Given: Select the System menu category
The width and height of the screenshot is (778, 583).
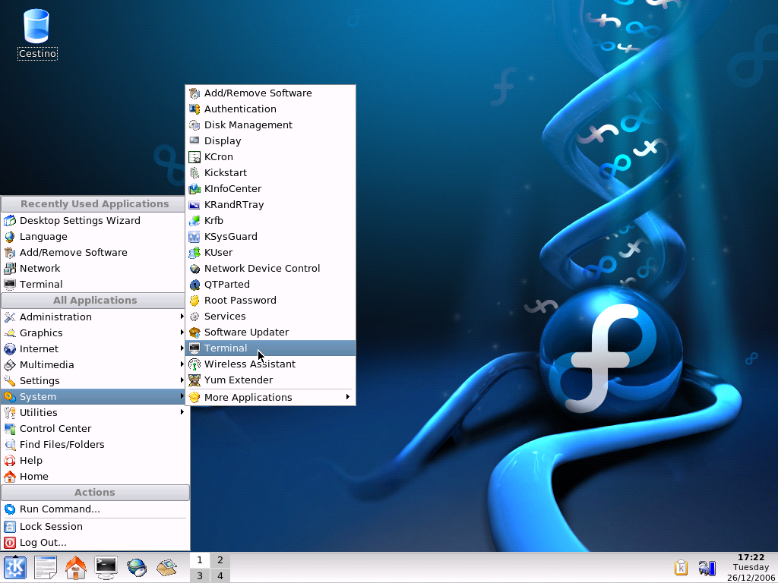Looking at the screenshot, I should coord(94,396).
